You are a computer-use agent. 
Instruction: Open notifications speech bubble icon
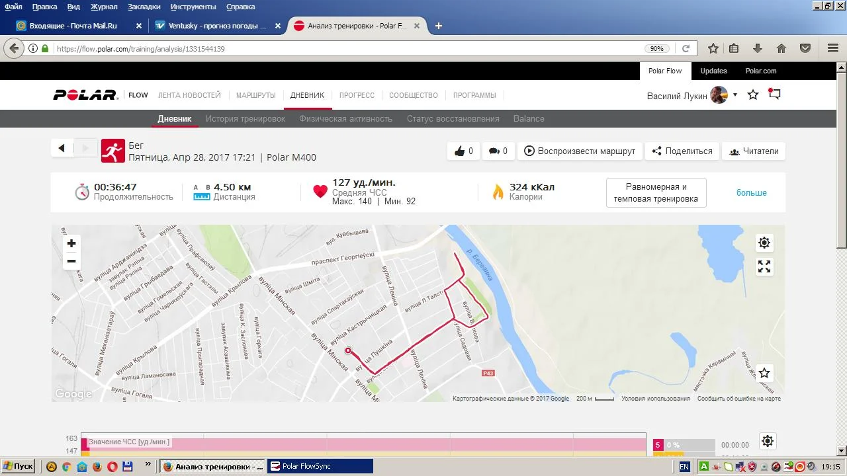tap(774, 94)
